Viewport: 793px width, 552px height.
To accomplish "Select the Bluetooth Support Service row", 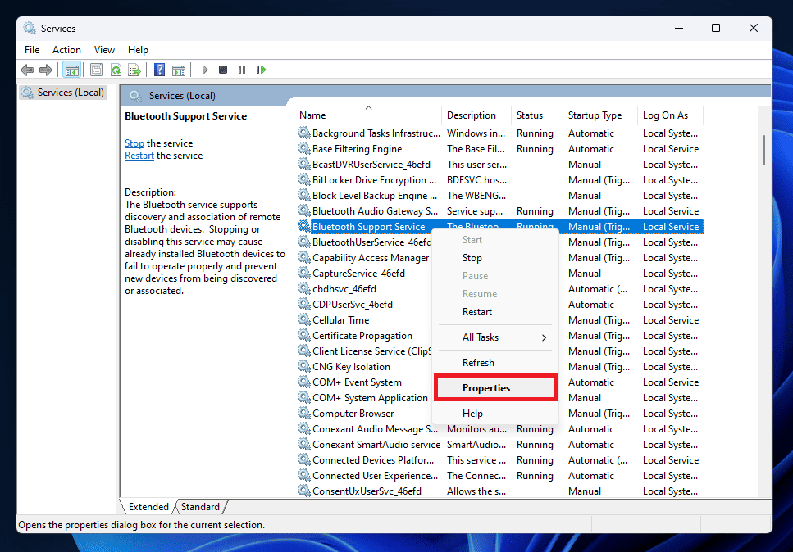I will coord(499,226).
